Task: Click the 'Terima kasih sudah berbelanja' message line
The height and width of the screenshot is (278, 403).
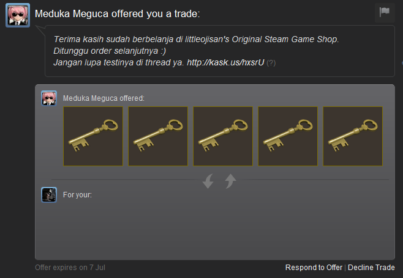Action: pyautogui.click(x=196, y=39)
